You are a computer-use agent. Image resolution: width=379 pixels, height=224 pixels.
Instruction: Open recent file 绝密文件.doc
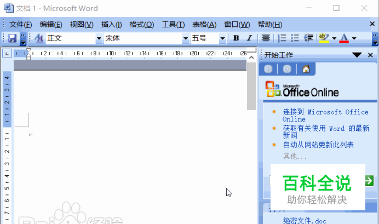(x=305, y=221)
